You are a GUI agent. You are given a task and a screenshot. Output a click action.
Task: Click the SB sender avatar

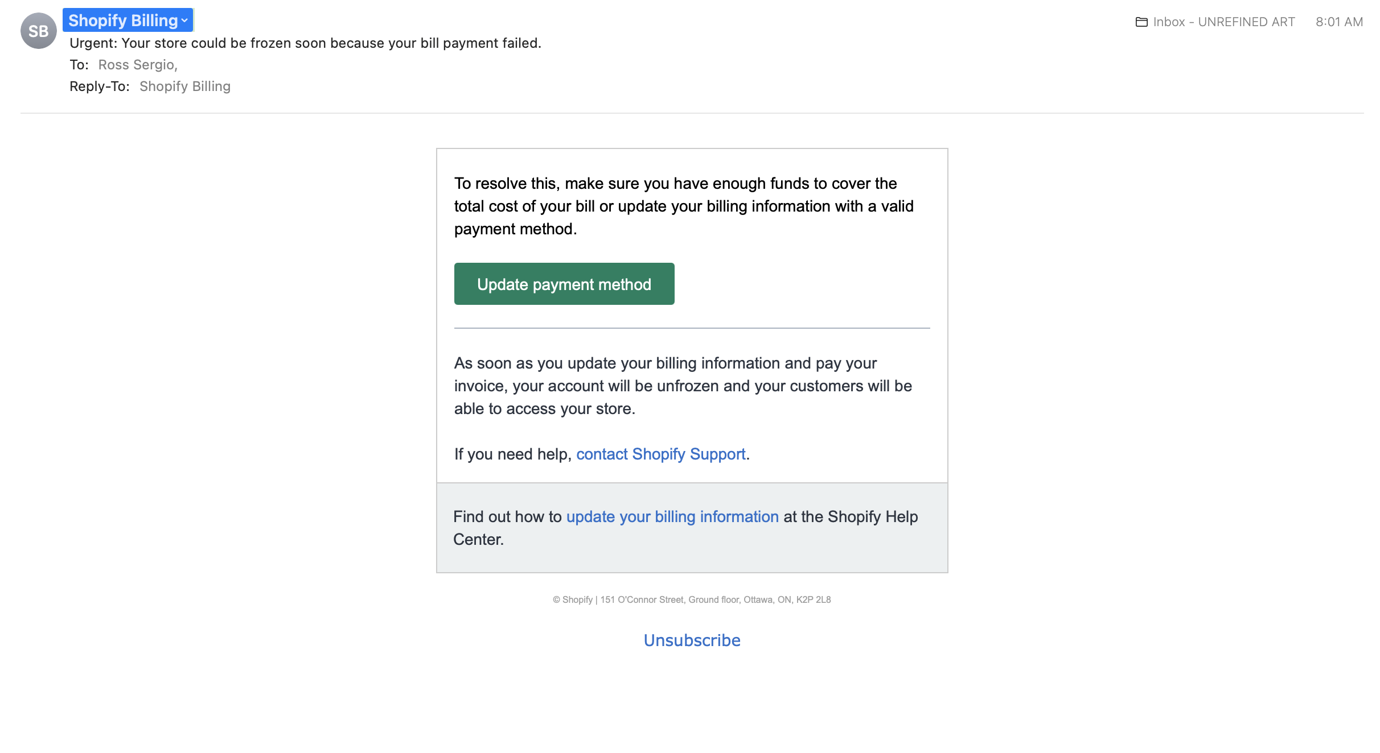tap(38, 31)
